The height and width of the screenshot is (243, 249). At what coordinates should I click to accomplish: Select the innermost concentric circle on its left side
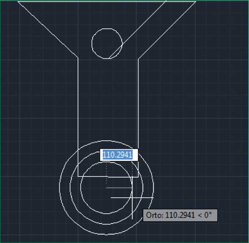click(81, 187)
